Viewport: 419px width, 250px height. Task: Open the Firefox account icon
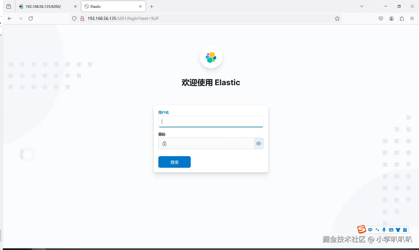tap(391, 18)
